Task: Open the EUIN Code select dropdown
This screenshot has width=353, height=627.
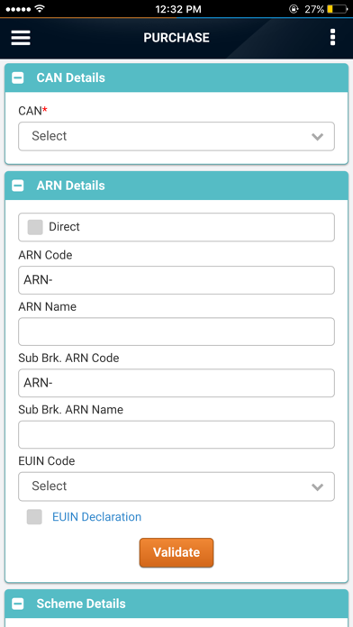Action: point(176,486)
